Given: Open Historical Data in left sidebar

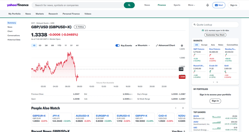Looking at the screenshot, I should click(14, 40).
